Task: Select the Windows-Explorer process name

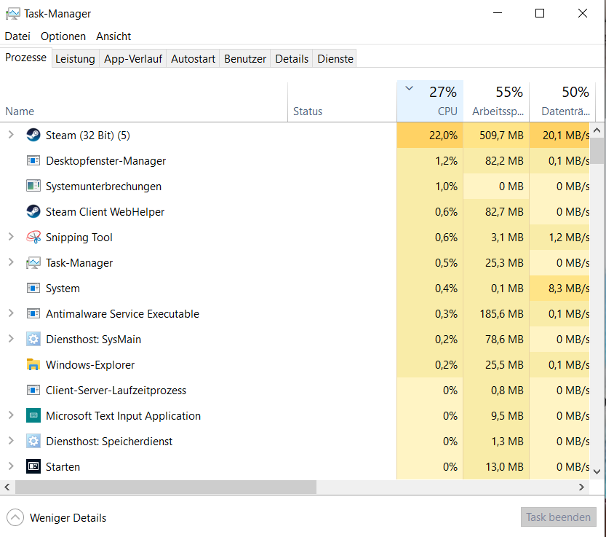Action: point(90,365)
